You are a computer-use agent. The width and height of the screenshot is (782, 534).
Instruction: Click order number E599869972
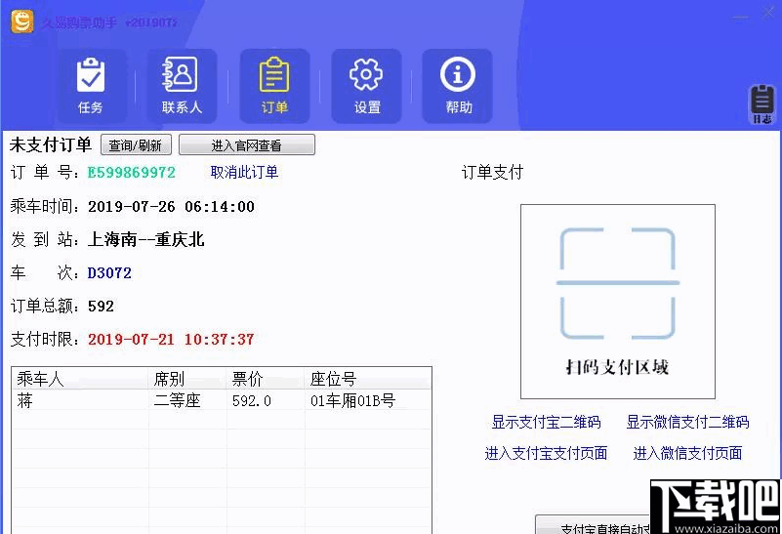pyautogui.click(x=132, y=173)
